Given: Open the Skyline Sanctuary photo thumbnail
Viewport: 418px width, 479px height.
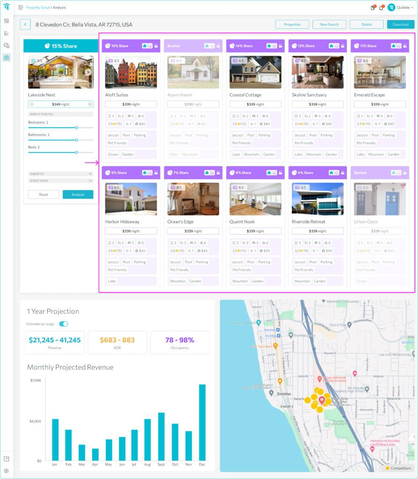Looking at the screenshot, I should point(317,72).
